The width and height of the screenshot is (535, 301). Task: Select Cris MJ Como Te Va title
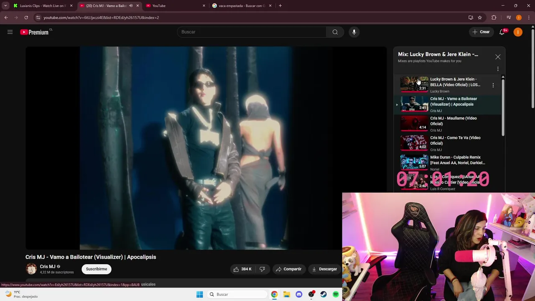[455, 140]
